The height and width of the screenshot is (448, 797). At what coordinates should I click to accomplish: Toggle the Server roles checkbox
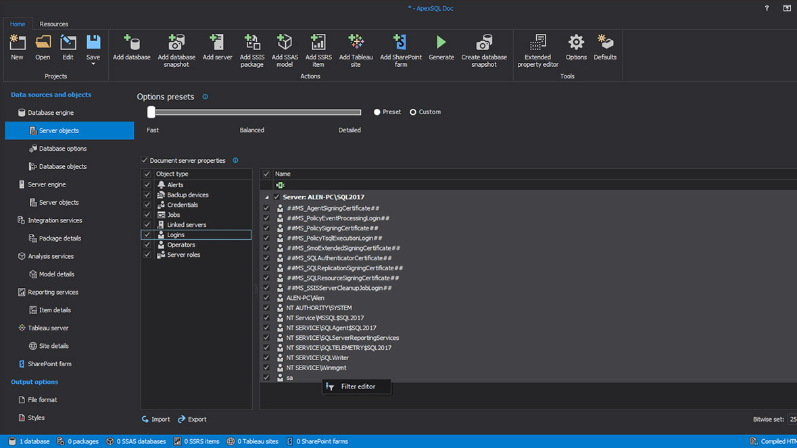point(147,255)
